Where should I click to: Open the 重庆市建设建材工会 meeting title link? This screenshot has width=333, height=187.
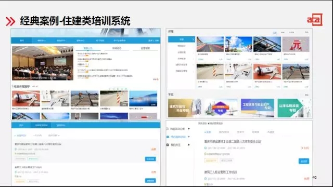coord(233,141)
